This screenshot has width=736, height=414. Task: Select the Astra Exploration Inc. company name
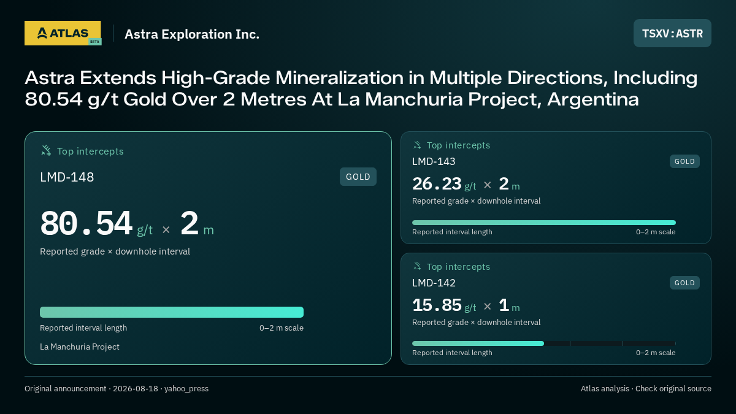coord(192,34)
